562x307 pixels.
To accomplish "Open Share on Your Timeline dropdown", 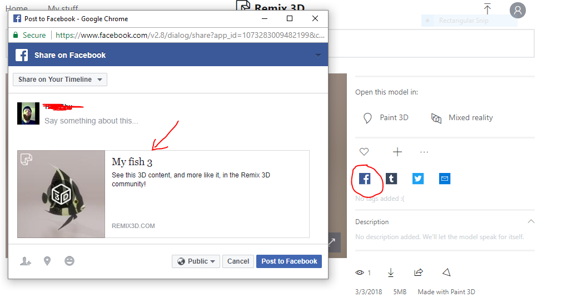I will tap(60, 80).
